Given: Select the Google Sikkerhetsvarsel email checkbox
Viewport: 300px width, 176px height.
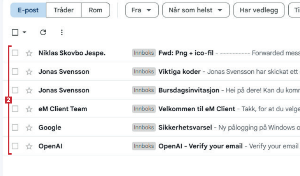Looking at the screenshot, I should click(x=15, y=128).
